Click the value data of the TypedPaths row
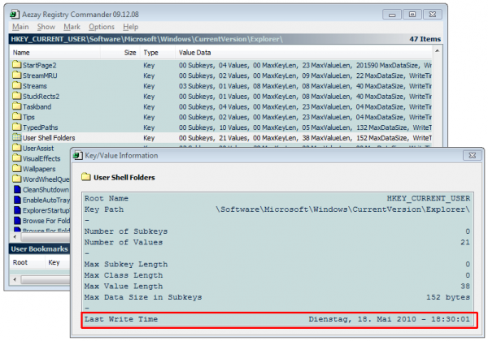 [x=305, y=127]
